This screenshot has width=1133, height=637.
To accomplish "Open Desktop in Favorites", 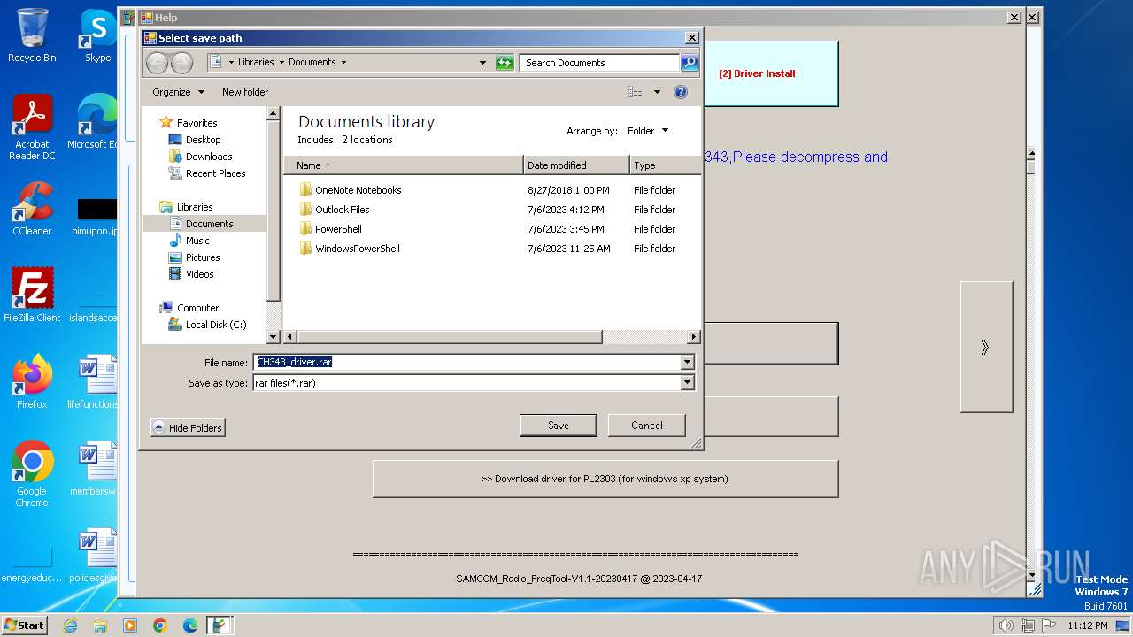I will pos(195,140).
